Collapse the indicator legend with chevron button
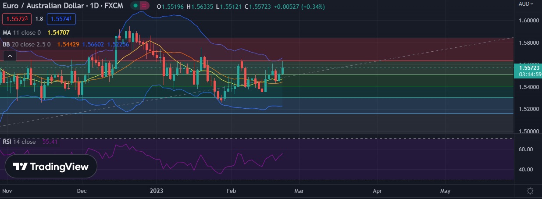 (x=10, y=56)
